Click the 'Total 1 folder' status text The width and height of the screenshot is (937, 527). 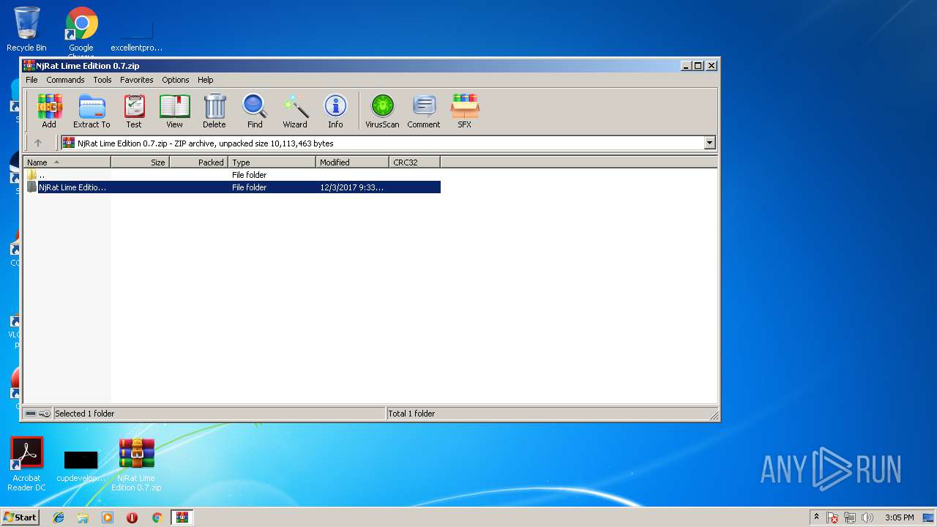(x=411, y=414)
